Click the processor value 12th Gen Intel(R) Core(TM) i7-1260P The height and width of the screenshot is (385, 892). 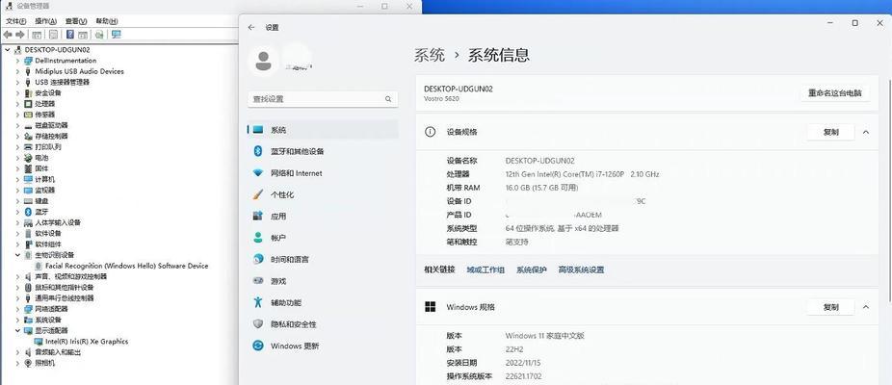tap(564, 174)
